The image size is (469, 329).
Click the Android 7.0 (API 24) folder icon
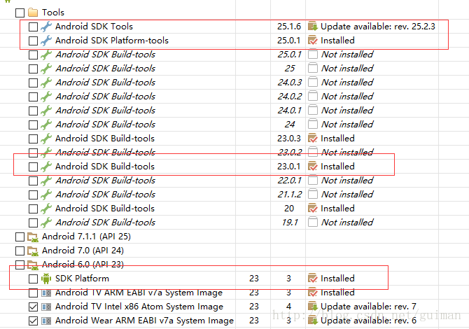click(x=33, y=251)
